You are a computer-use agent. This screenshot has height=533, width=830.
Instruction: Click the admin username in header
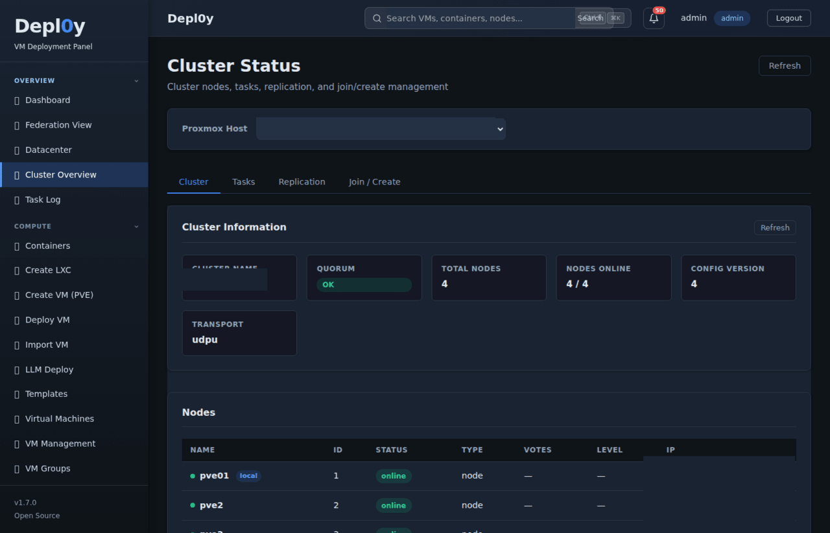694,18
